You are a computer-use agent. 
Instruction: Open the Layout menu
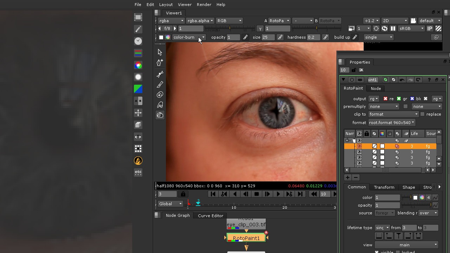click(x=166, y=5)
